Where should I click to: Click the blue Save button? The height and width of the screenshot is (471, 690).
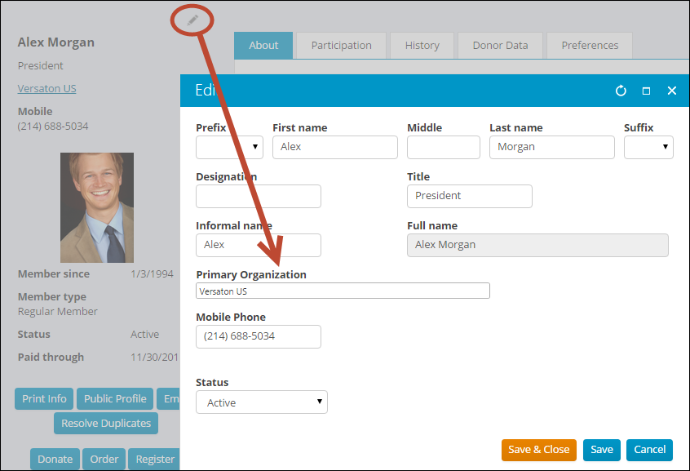pyautogui.click(x=602, y=450)
